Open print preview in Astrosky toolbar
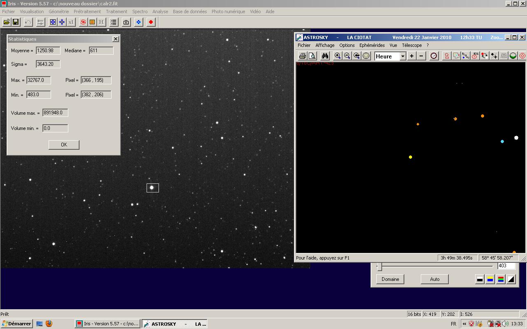Image resolution: width=527 pixels, height=329 pixels. (x=312, y=56)
